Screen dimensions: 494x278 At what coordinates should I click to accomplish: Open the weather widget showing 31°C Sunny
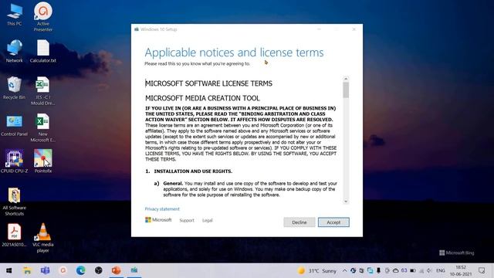click(317, 271)
